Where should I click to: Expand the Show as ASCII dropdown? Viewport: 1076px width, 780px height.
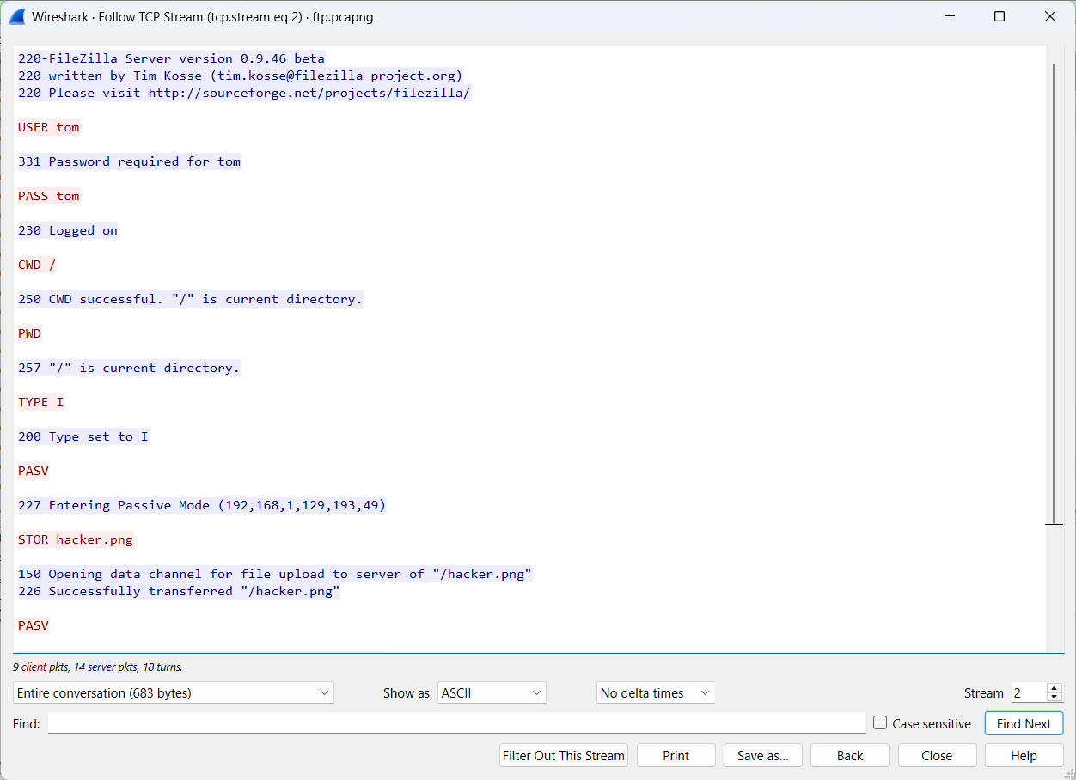(492, 692)
